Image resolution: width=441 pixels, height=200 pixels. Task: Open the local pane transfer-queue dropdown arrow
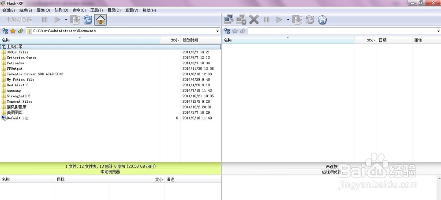[66, 20]
